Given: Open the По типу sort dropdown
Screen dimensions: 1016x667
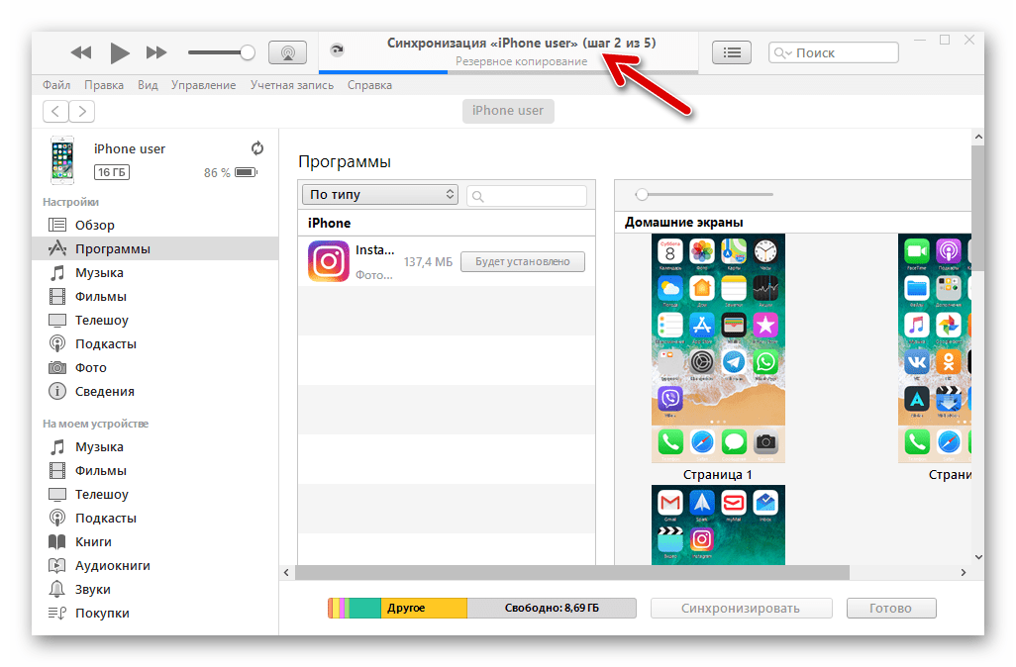Looking at the screenshot, I should pos(379,194).
